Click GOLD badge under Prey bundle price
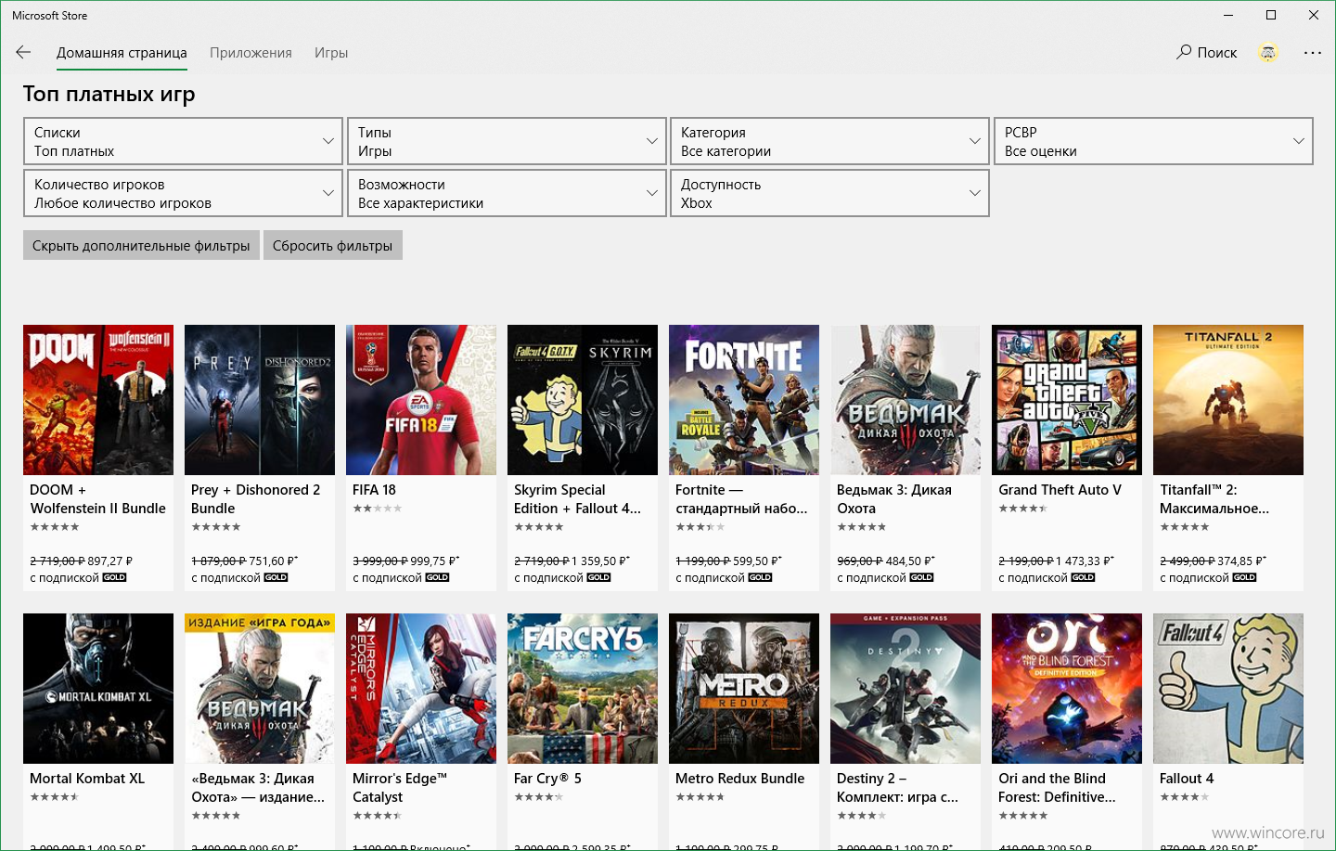Image resolution: width=1336 pixels, height=851 pixels. [276, 577]
